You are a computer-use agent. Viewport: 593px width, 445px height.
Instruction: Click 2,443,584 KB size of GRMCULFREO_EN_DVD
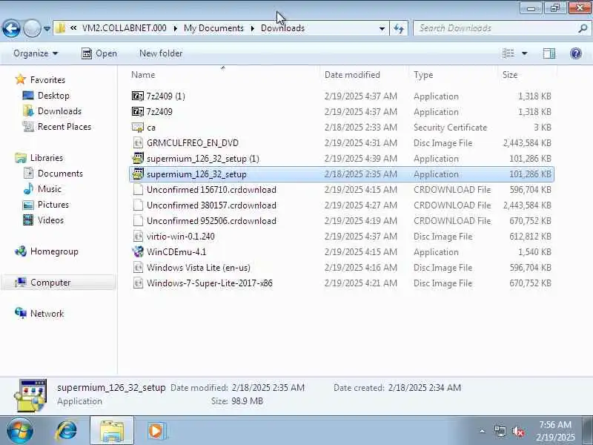point(527,142)
